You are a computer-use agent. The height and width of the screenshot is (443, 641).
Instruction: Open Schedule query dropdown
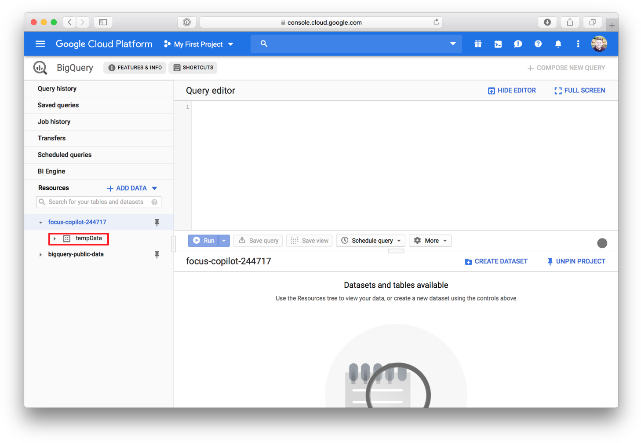(371, 241)
